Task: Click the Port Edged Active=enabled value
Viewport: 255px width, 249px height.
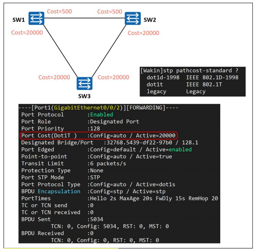Action: [x=169, y=150]
